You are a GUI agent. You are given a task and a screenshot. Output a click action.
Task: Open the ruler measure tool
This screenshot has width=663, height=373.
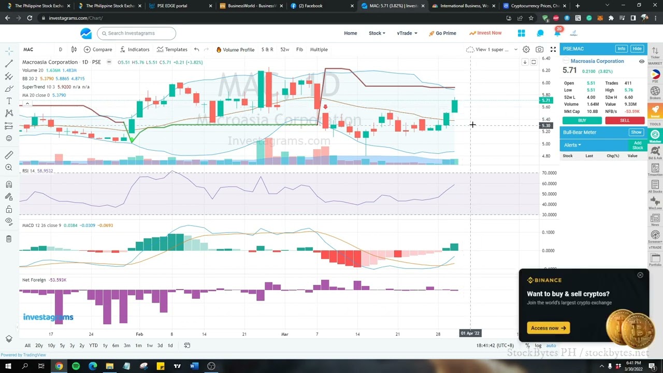point(9,155)
